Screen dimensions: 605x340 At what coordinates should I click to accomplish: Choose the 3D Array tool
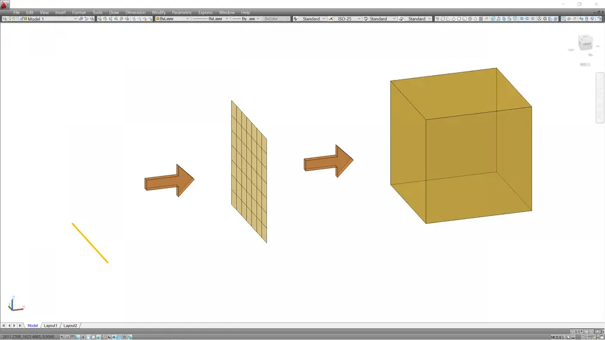(x=556, y=18)
